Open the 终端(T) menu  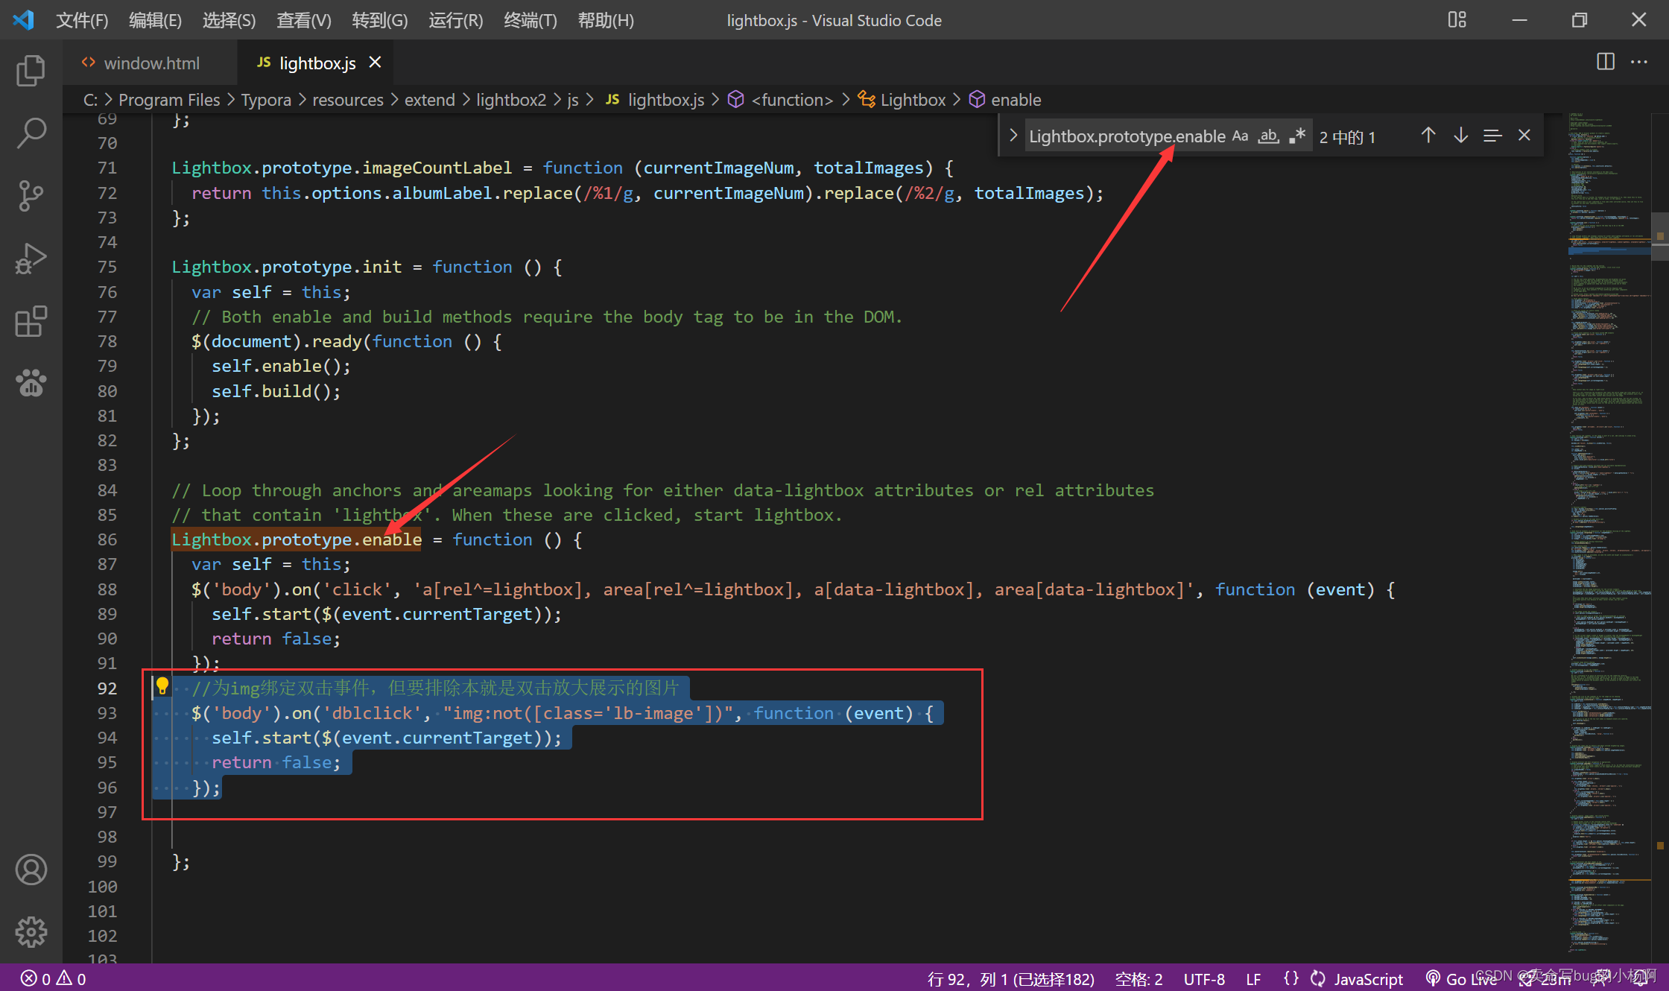coord(530,20)
